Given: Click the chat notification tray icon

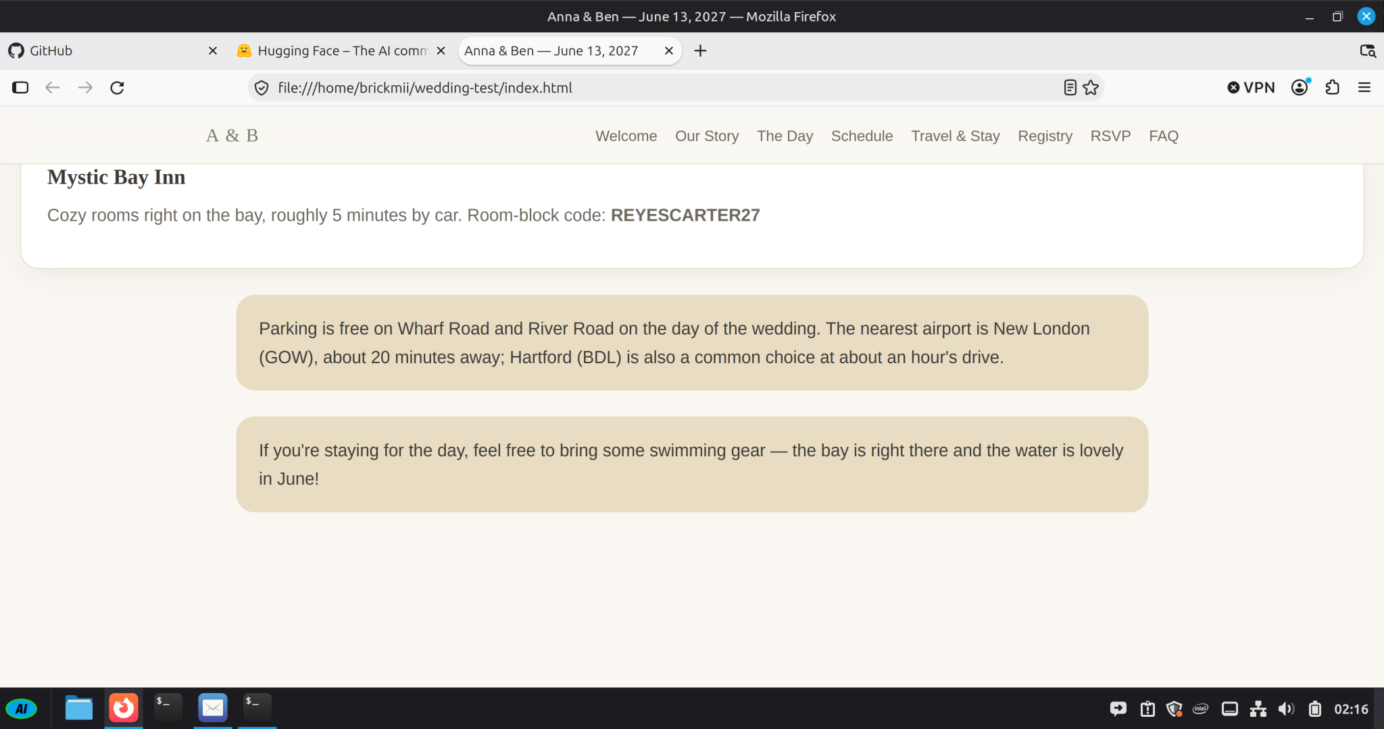Looking at the screenshot, I should pos(1118,709).
